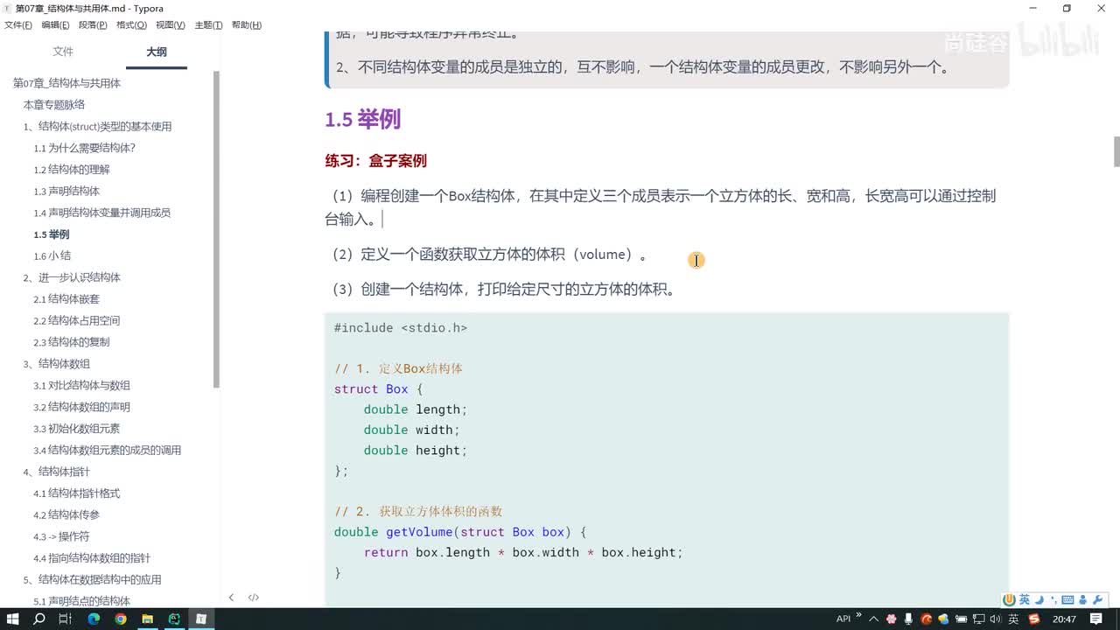Open the 文件(F) menu
The image size is (1120, 630).
click(x=18, y=24)
